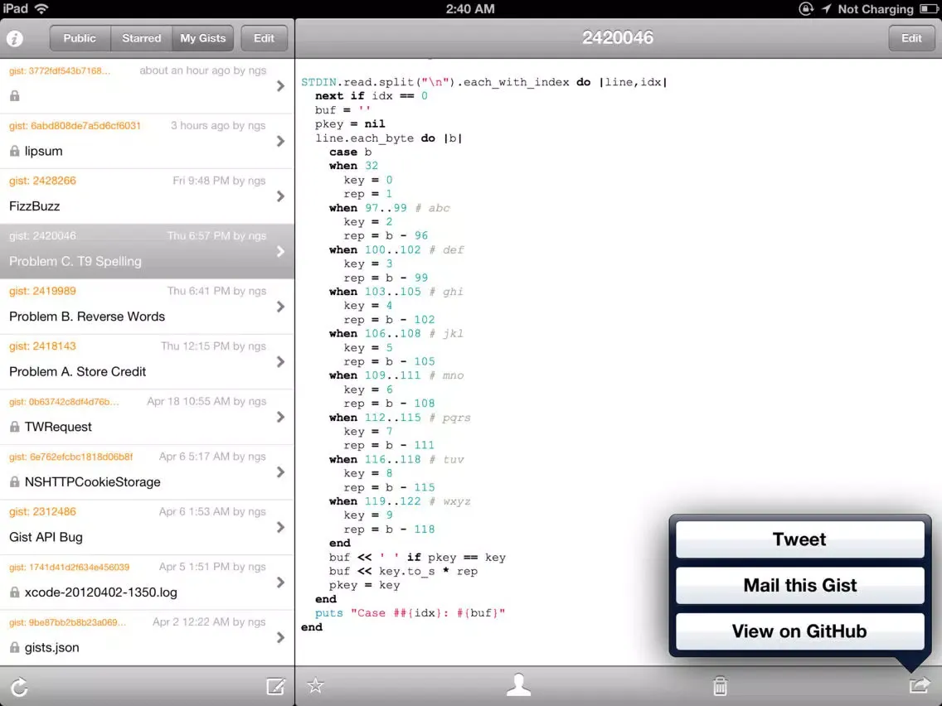The height and width of the screenshot is (706, 942).
Task: Tap the 2:40 AM clock in status bar
Action: 470,9
